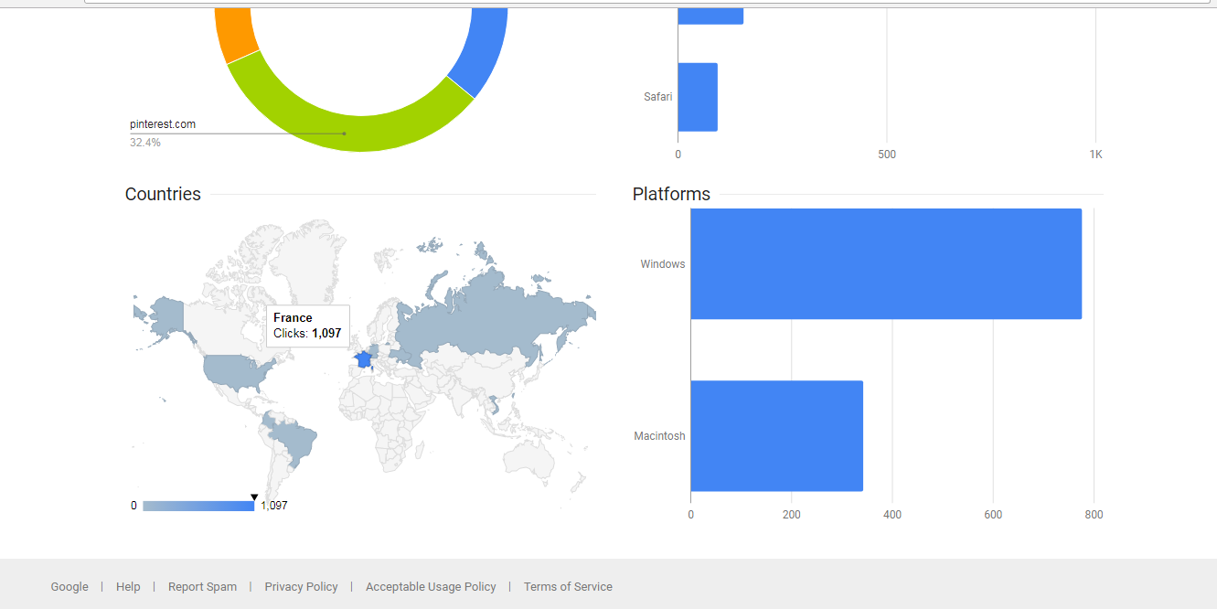Click the 500 axis tick in browsers chart
The image size is (1217, 609).
point(887,155)
